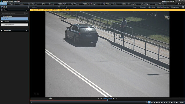Click the print icon in camera toolbar
Image resolution: width=185 pixels, height=104 pixels.
point(159,102)
